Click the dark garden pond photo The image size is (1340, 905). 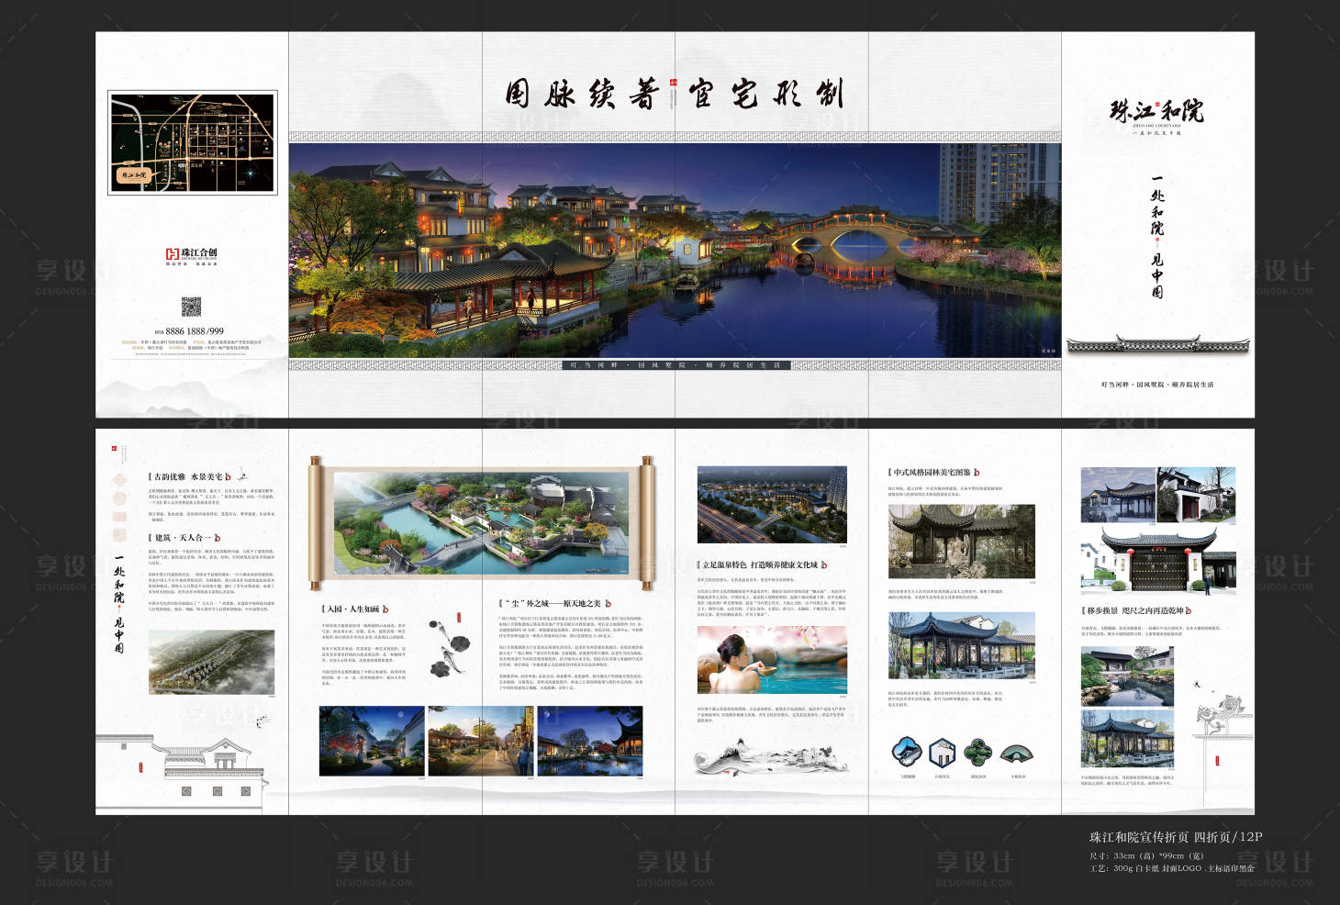pos(1127,676)
